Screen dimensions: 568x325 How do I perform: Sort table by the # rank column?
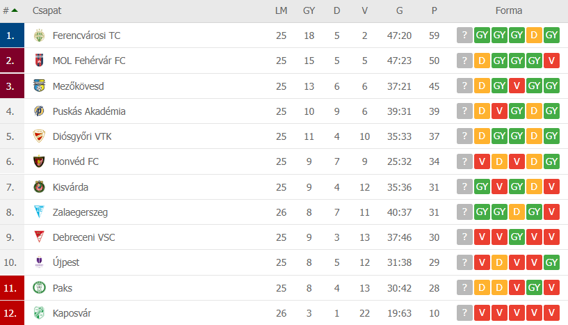10,10
